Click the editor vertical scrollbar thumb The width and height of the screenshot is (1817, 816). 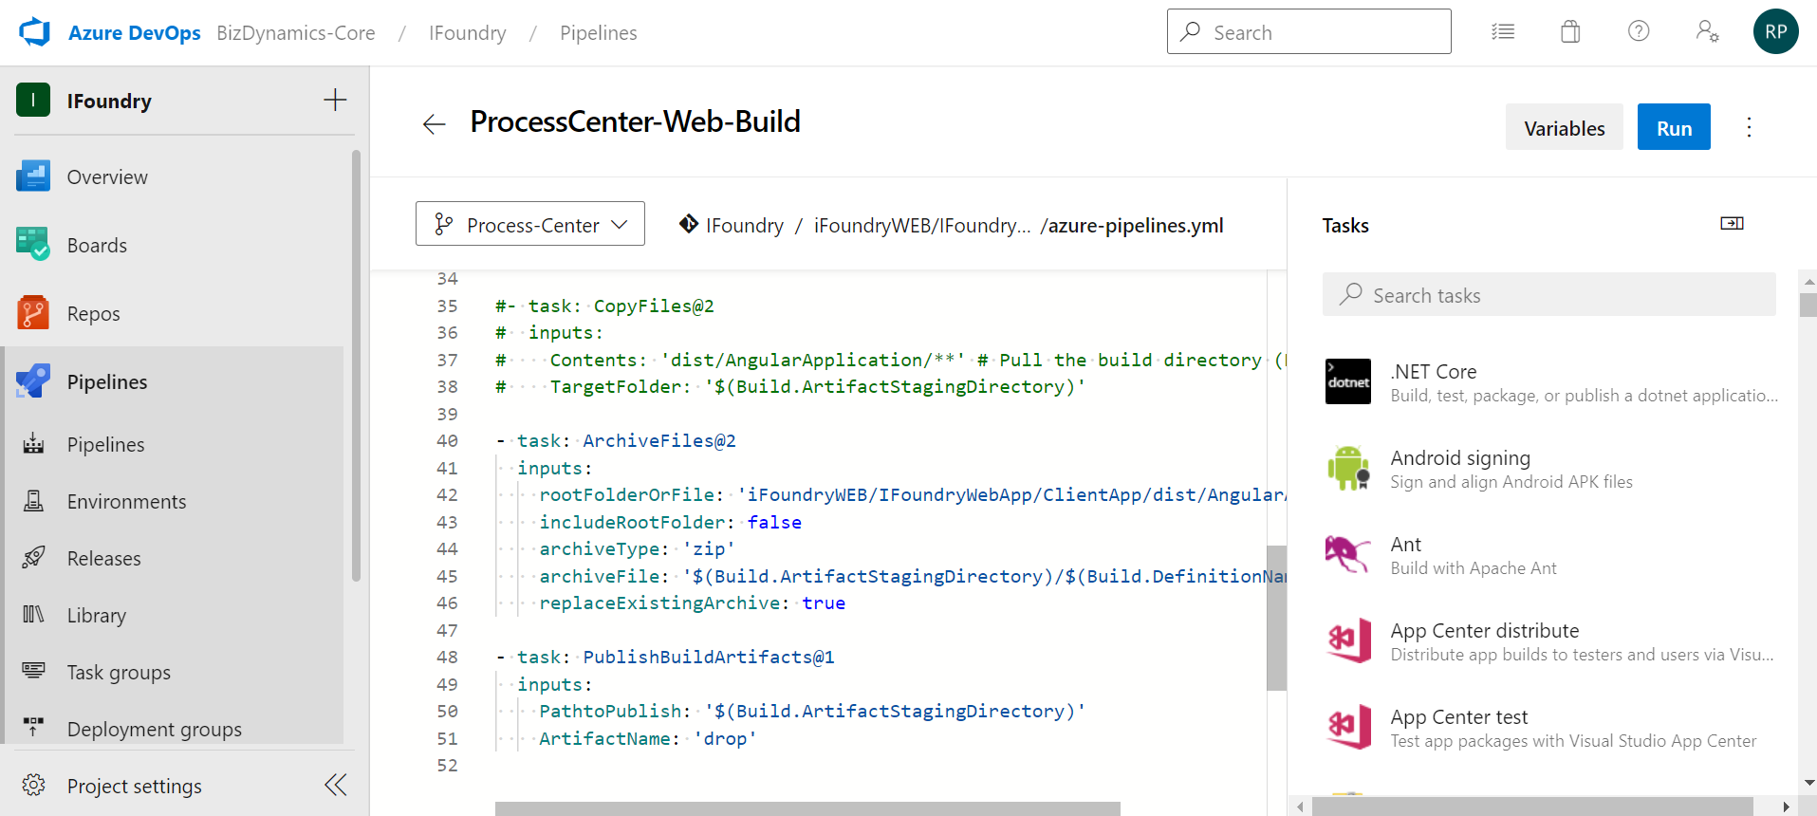[x=1276, y=618]
